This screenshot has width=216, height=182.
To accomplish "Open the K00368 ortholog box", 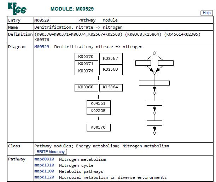I will click(87, 87).
